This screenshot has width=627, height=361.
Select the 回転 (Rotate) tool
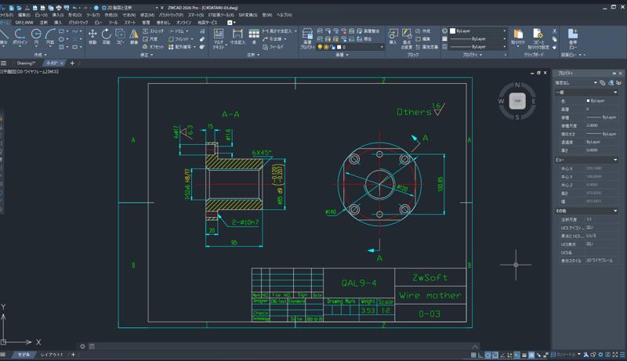107,36
